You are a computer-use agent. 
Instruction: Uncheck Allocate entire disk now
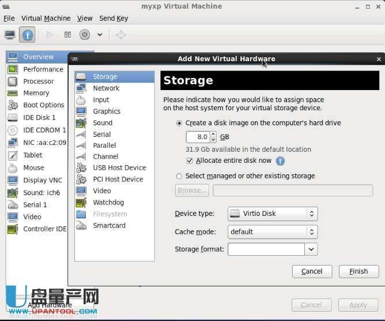(190, 160)
